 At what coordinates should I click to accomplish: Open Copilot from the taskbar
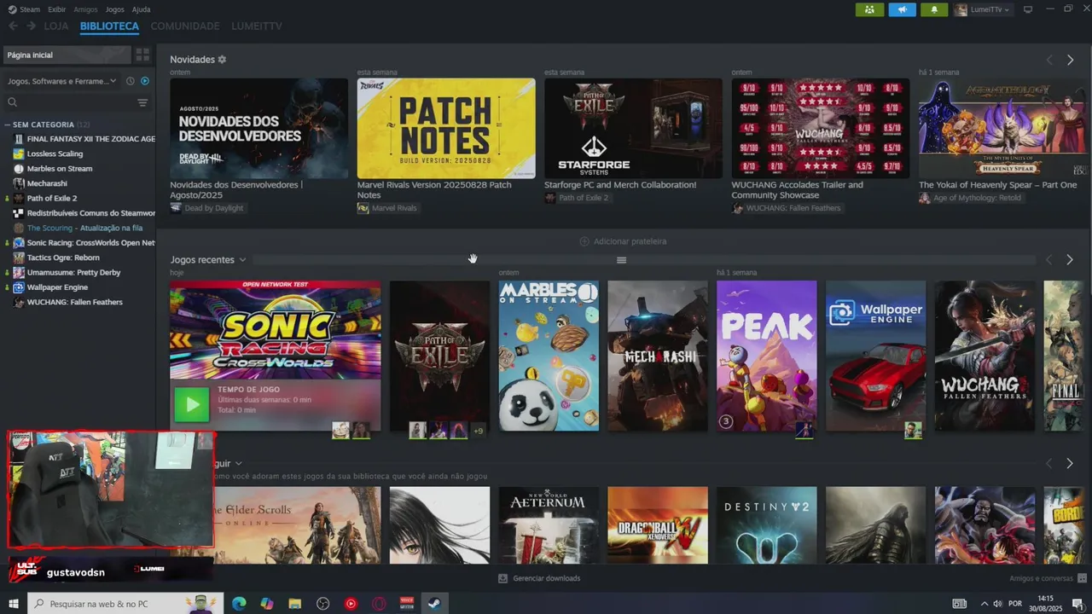click(x=267, y=604)
